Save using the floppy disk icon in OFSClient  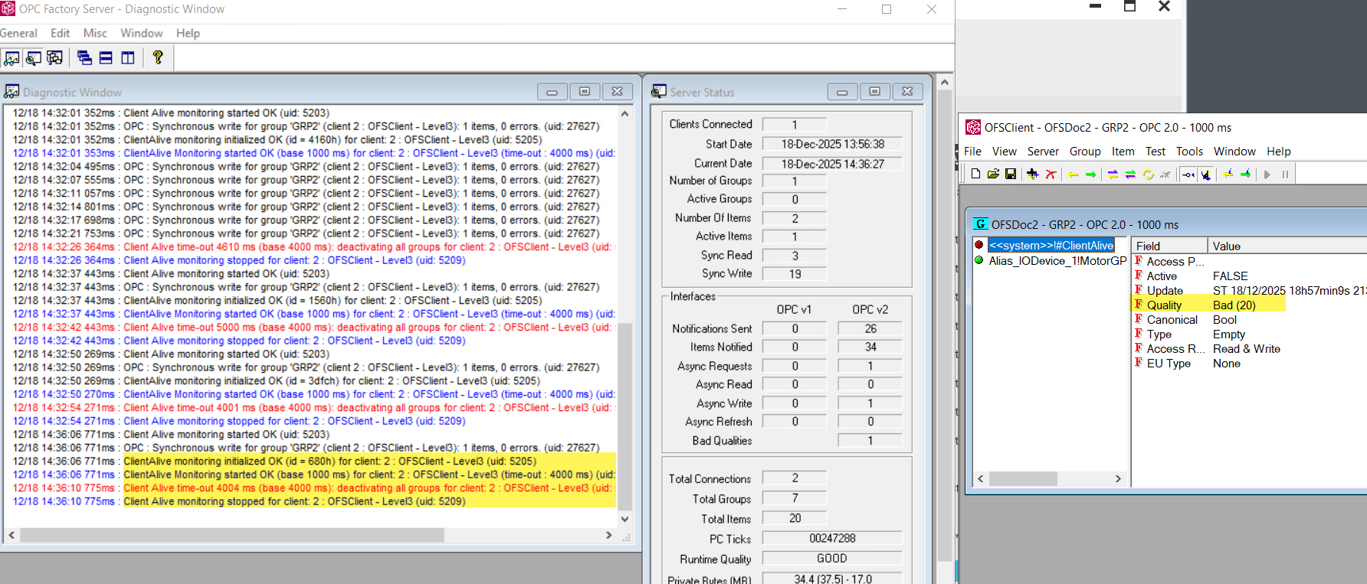click(x=1011, y=174)
